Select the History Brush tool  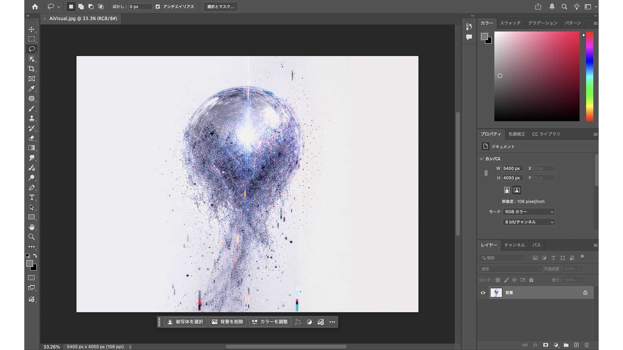point(31,128)
